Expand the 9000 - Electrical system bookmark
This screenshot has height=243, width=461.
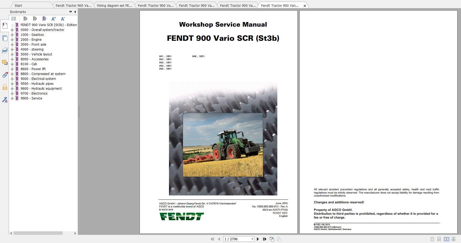pos(12,79)
